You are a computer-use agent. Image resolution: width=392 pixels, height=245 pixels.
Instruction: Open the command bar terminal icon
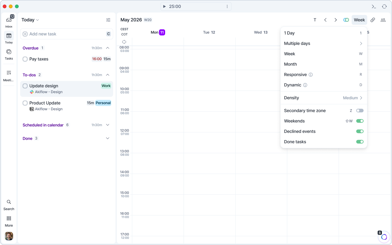pos(374,6)
